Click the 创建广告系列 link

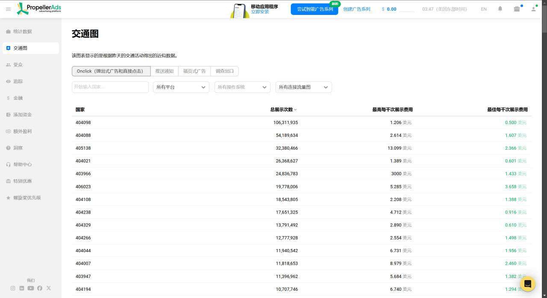pyautogui.click(x=357, y=9)
